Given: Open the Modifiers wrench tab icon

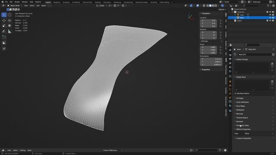Looking at the screenshot, I should coord(230,86).
